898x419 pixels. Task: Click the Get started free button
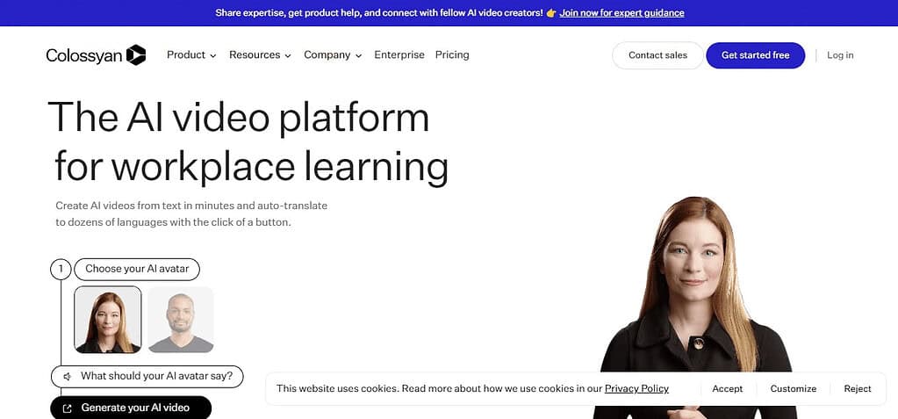(756, 55)
